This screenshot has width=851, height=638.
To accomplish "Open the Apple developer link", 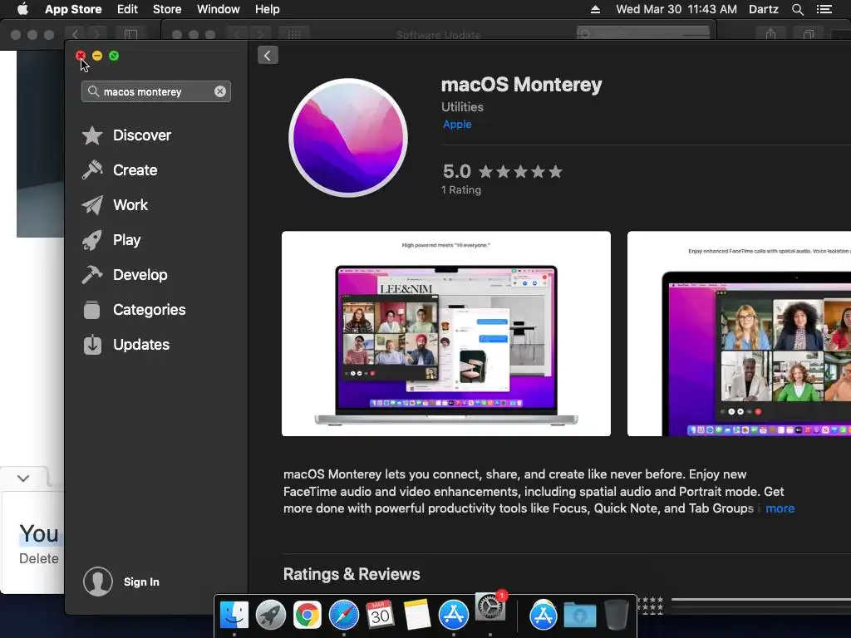I will (x=457, y=125).
